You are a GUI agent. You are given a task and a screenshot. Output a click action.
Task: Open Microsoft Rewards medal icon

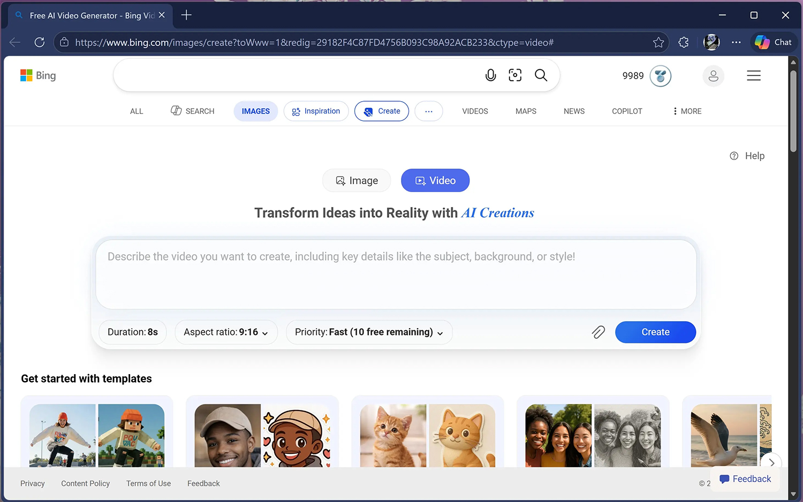[x=660, y=76]
